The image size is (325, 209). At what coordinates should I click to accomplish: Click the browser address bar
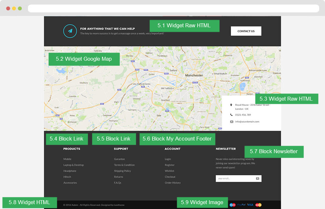174,8
